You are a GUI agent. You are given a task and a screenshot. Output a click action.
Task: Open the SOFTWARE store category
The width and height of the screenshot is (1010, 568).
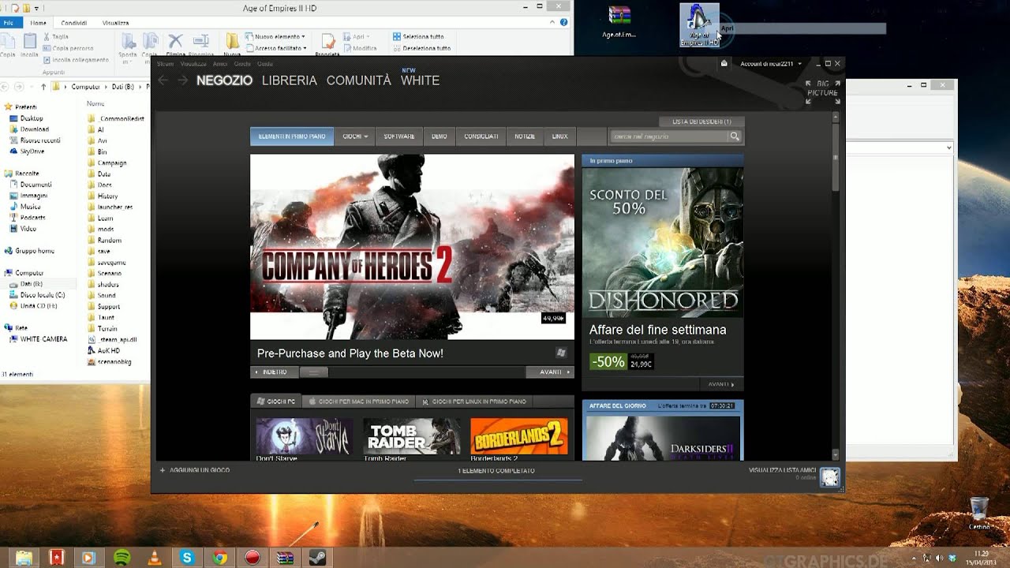tap(399, 136)
